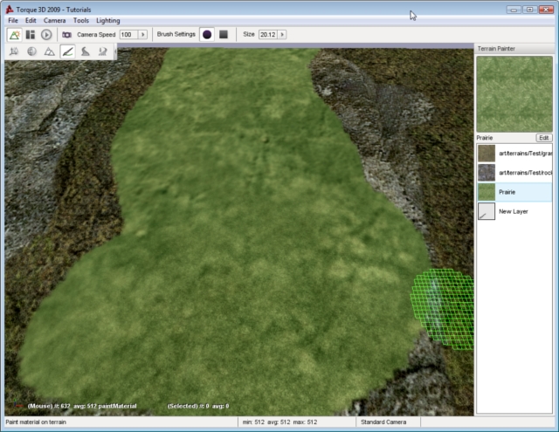Select the square brush shape
559x432 pixels.
coord(223,34)
